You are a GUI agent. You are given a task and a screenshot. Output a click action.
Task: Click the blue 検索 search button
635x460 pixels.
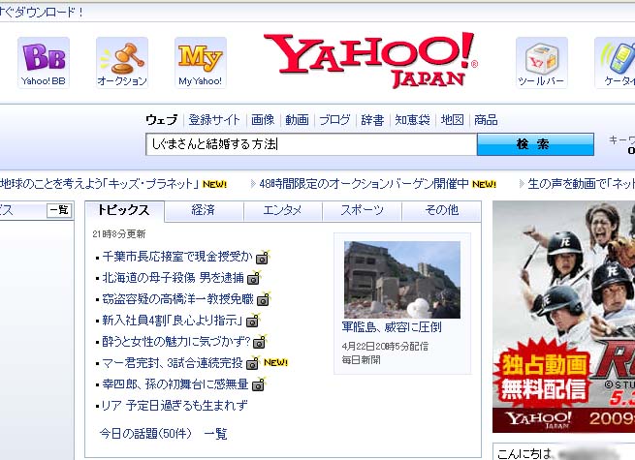click(535, 144)
